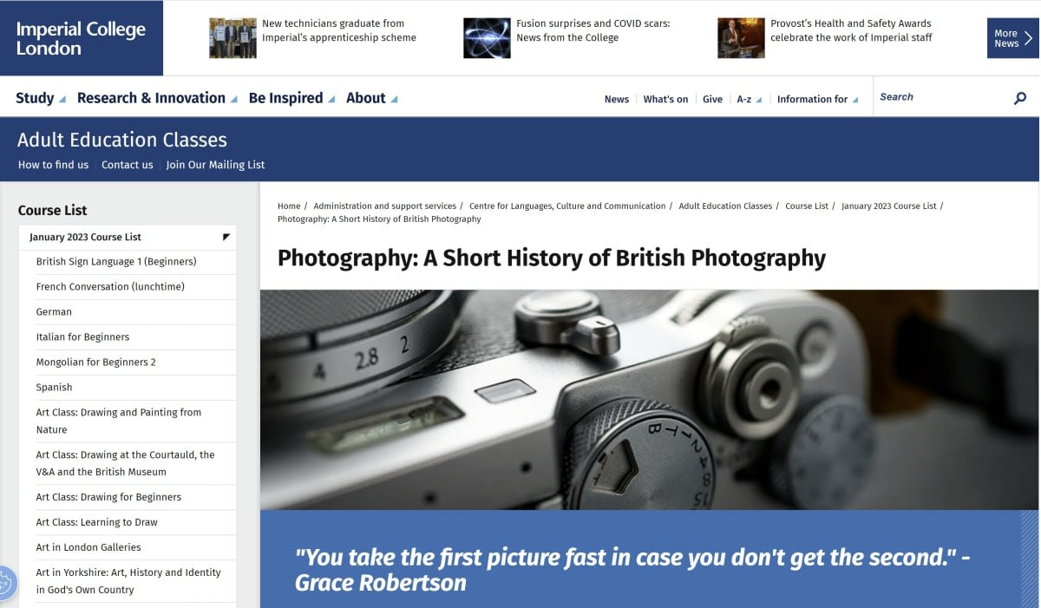1041x608 pixels.
Task: Click the fusion news story thumbnail image
Action: [x=486, y=36]
